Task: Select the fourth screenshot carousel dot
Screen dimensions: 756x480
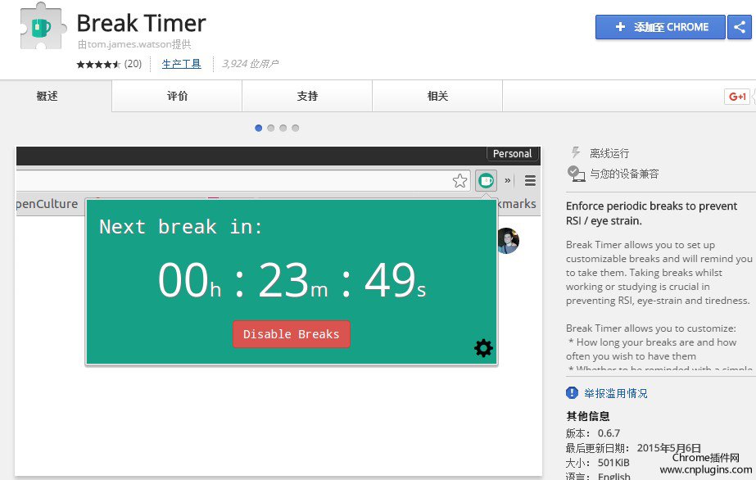Action: coord(296,128)
